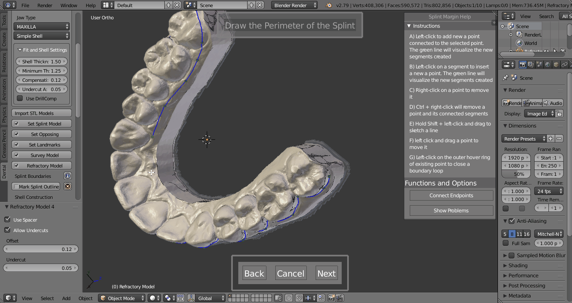Open the Render menu

(x=45, y=5)
